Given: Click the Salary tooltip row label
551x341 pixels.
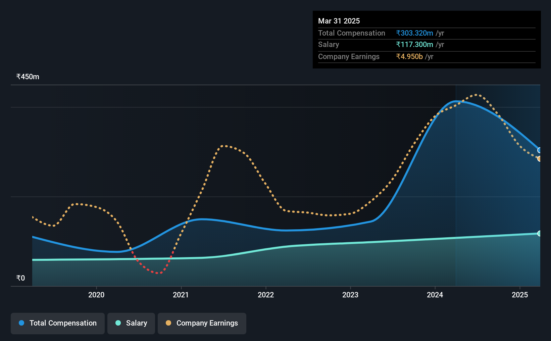Looking at the screenshot, I should click(329, 44).
